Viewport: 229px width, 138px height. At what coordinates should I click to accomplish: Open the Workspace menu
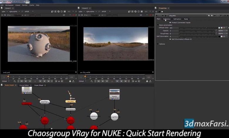9,5
